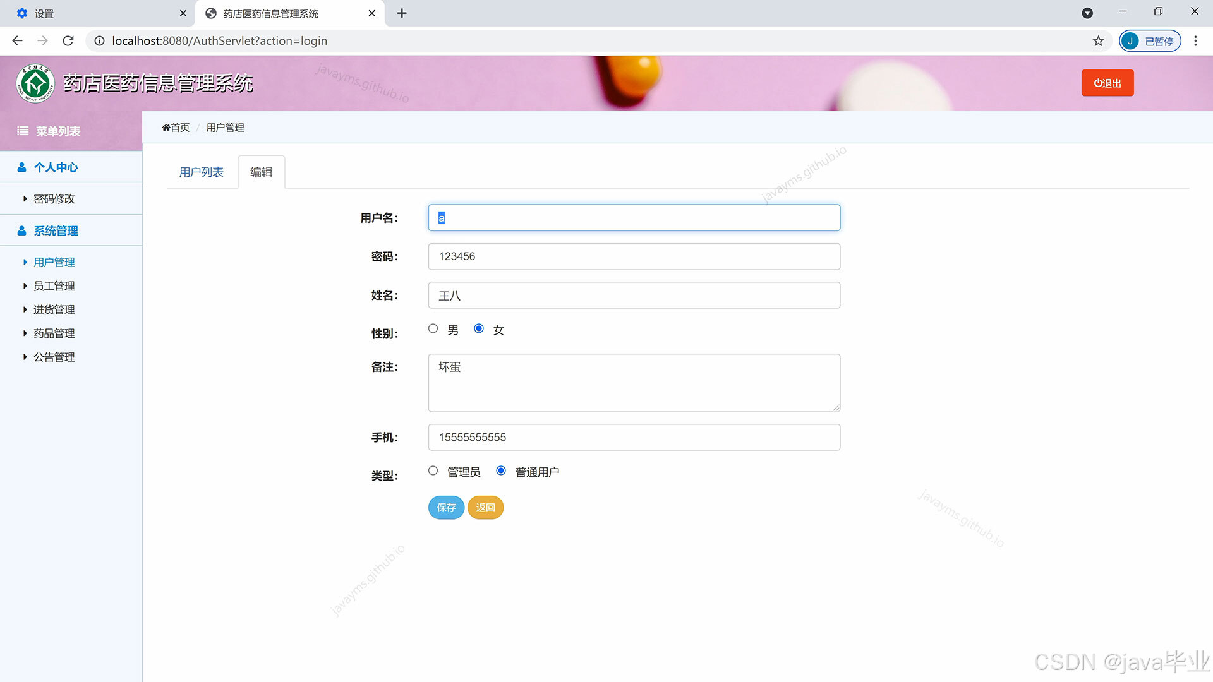This screenshot has height=682, width=1213.
Task: Select the 编辑 tab
Action: 262,172
